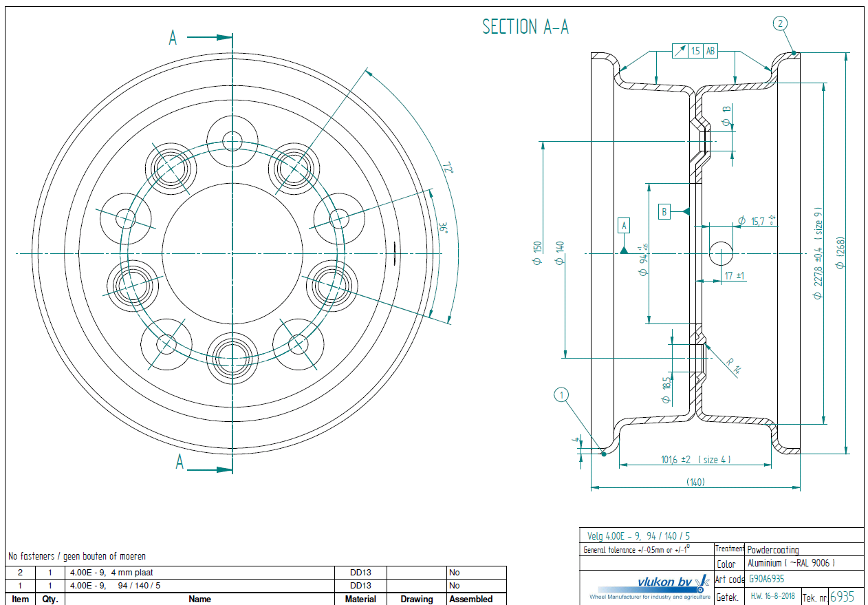Image resolution: width=868 pixels, height=605 pixels.
Task: Click datum B symbol box
Action: 664,211
